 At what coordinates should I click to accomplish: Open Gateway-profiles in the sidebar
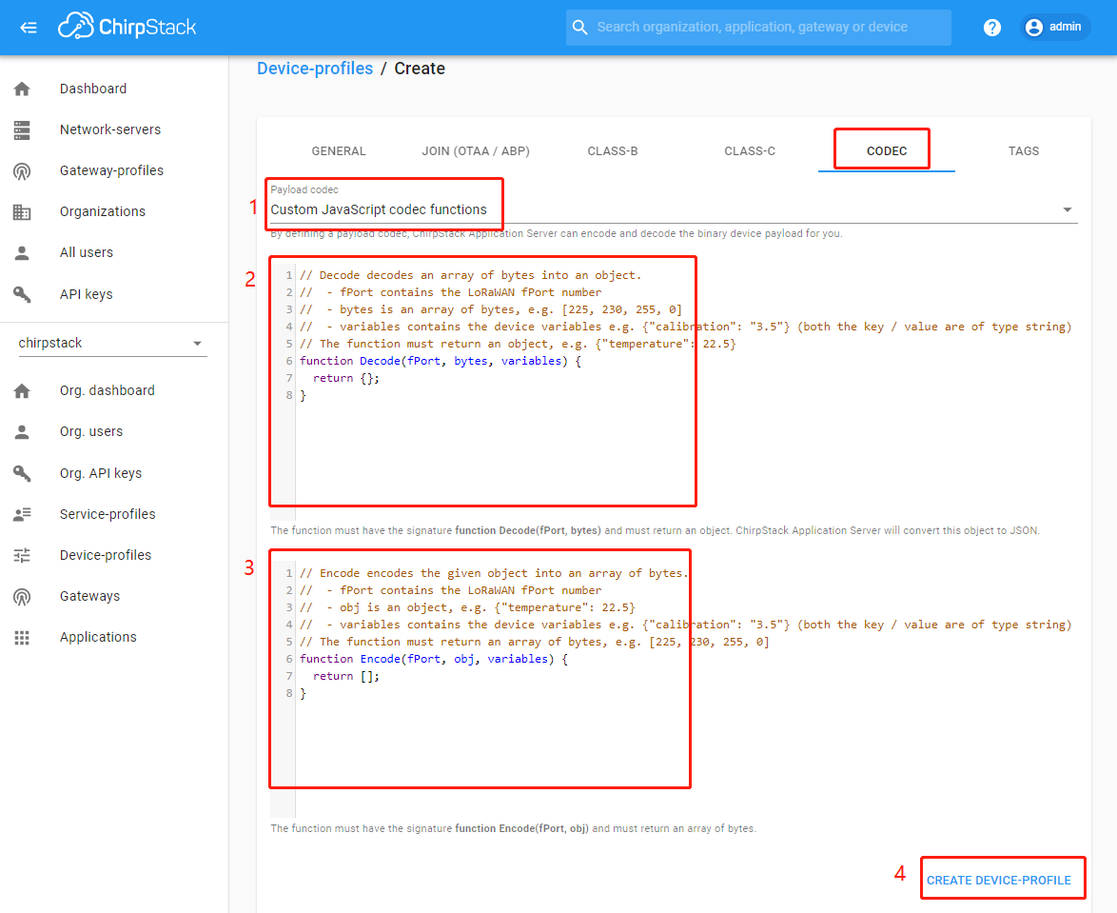(x=114, y=171)
